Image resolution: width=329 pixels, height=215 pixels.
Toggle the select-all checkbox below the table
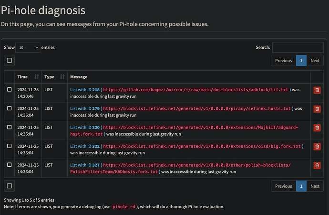click(x=10, y=185)
